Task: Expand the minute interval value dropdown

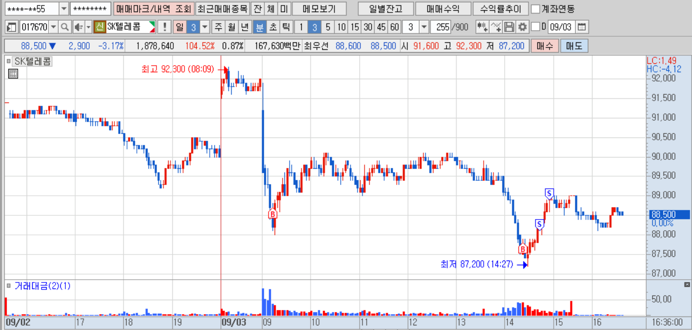Action: [x=424, y=27]
